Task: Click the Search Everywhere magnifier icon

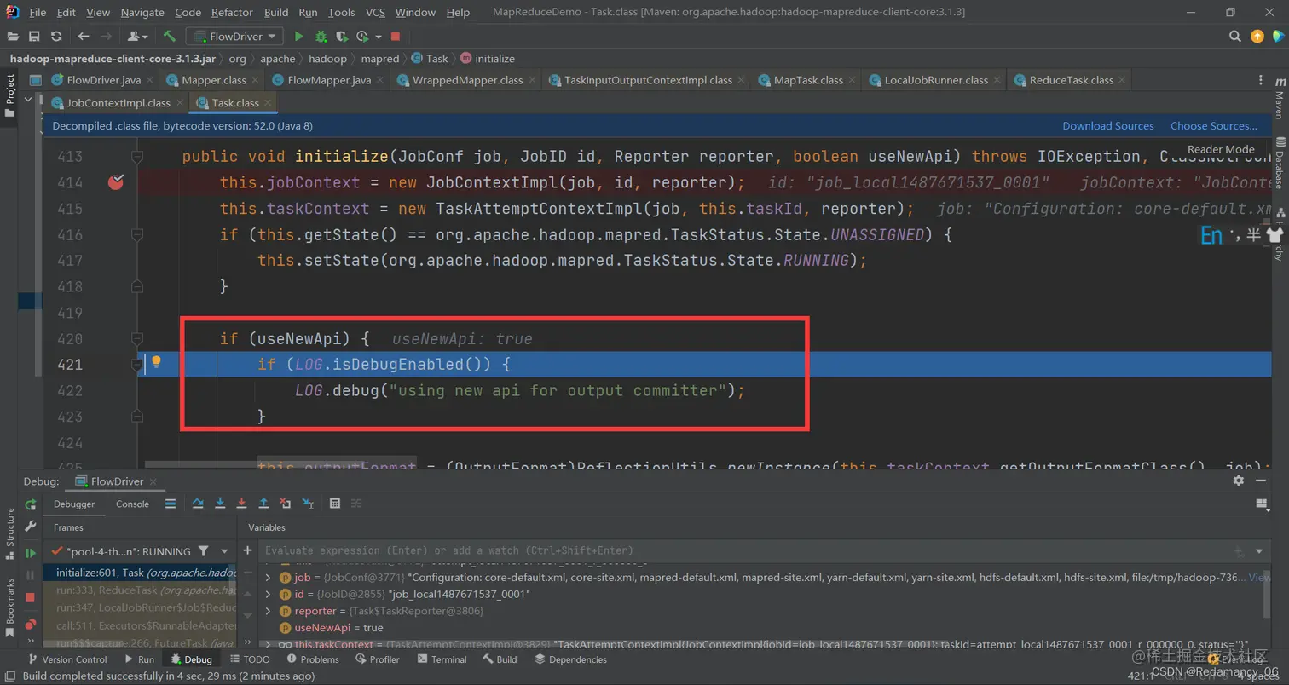Action: [1235, 37]
